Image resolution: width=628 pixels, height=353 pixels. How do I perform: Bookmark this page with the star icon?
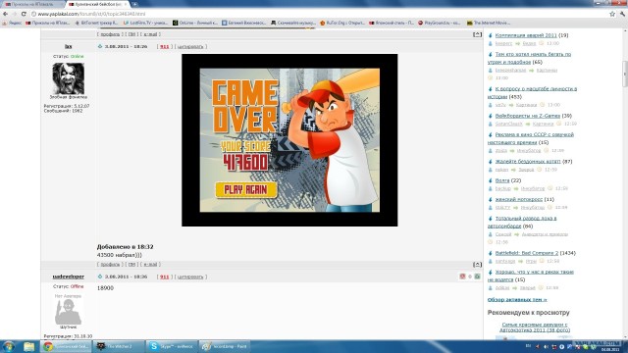pos(612,14)
